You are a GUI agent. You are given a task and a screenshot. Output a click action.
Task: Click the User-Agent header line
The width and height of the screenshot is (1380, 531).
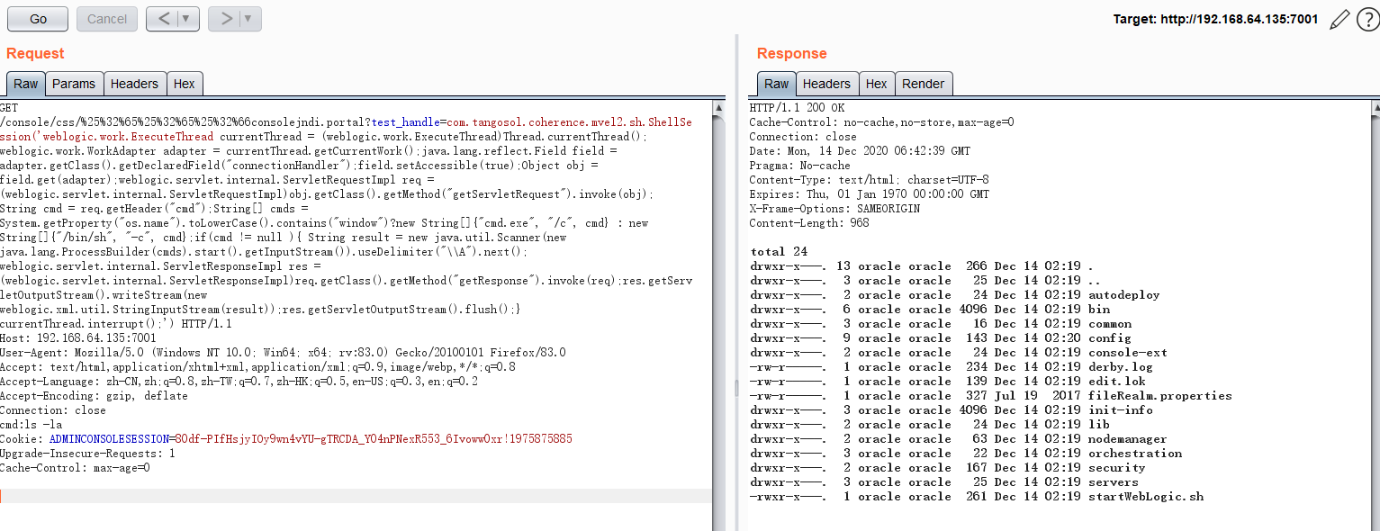pyautogui.click(x=283, y=352)
